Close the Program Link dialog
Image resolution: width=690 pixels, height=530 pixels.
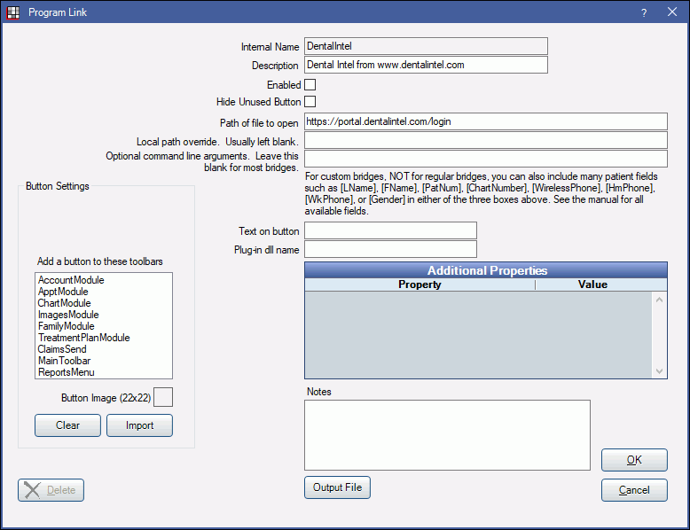point(672,12)
